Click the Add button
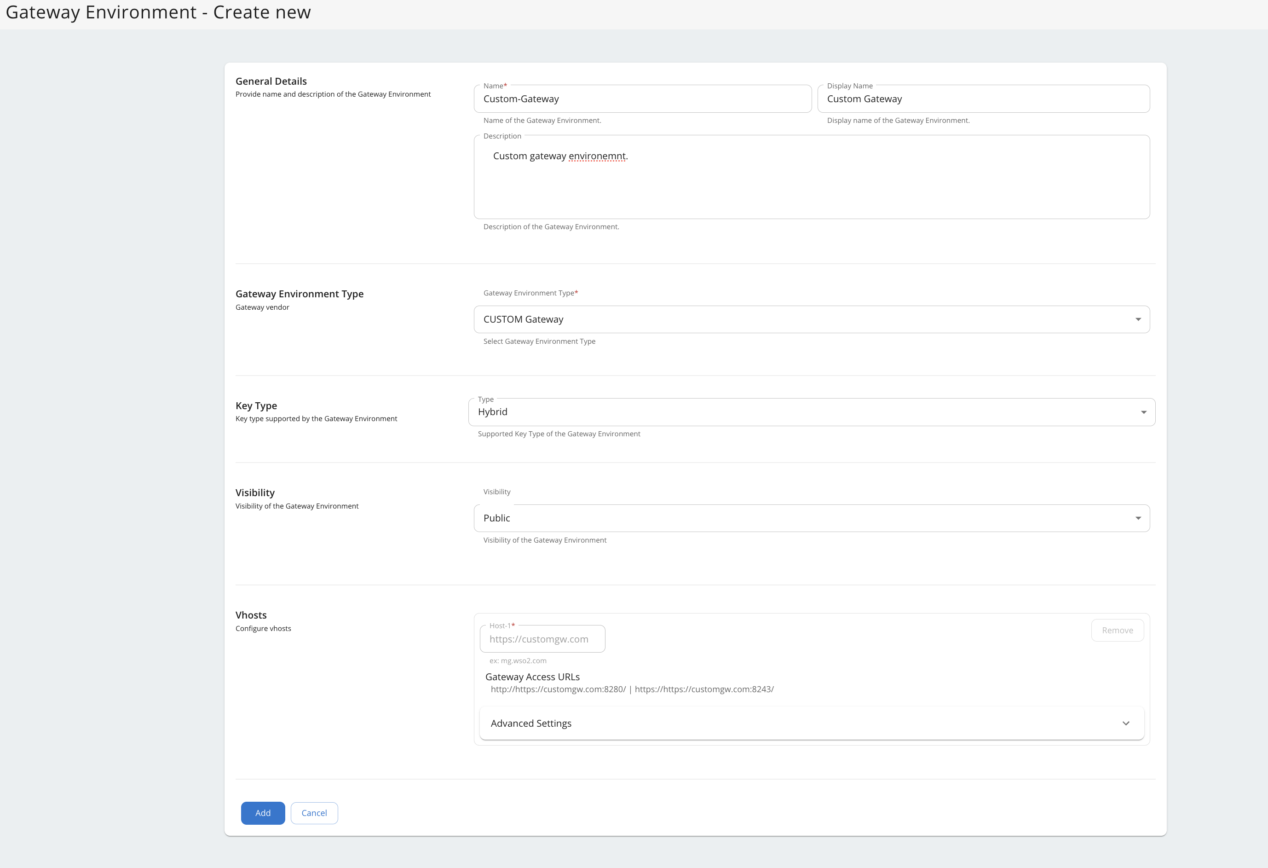 (262, 812)
